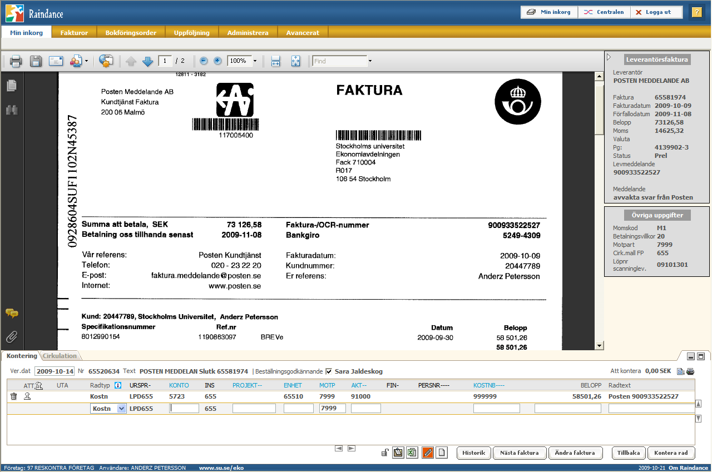The image size is (712, 472).
Task: Click the empty KONTO input field
Action: pos(184,408)
